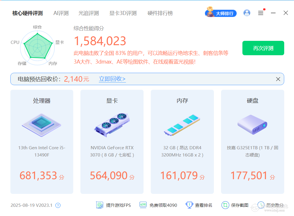Click the graphics card illustration

112,125
